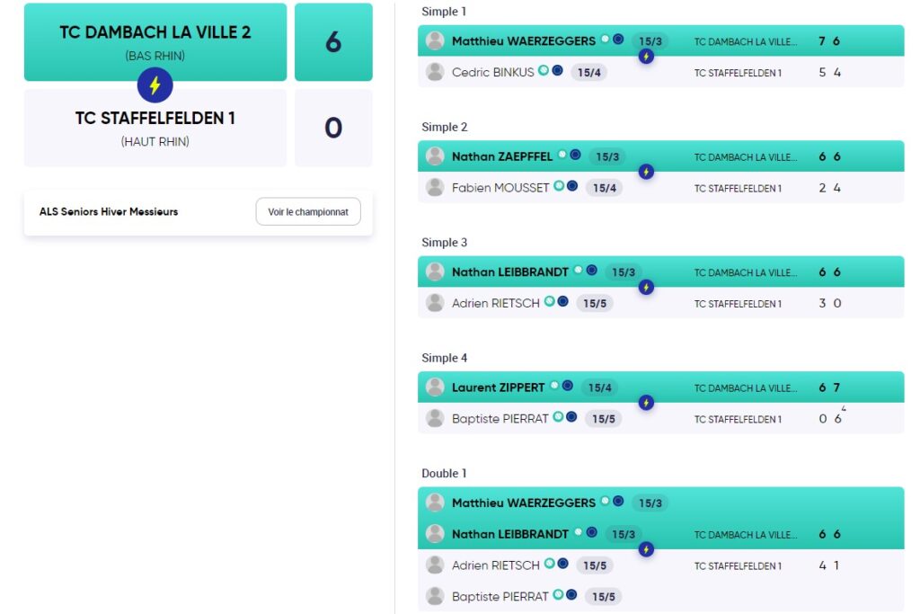Open Baptiste PIERRAT player in Simple 4
The image size is (920, 614).
point(500,419)
